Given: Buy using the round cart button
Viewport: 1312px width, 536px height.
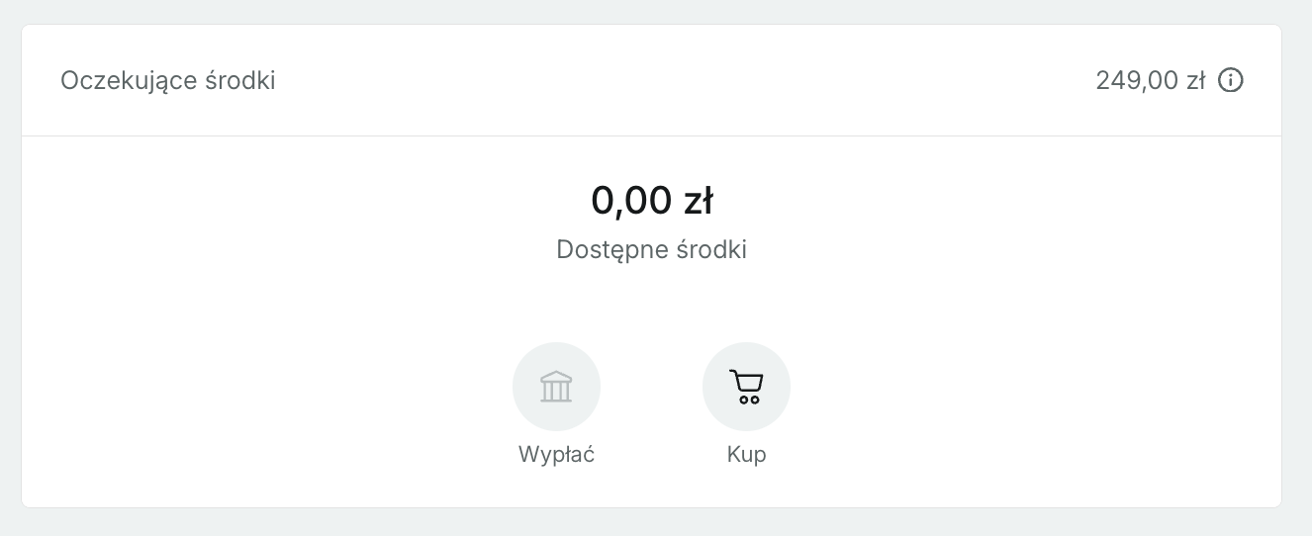Looking at the screenshot, I should 746,387.
